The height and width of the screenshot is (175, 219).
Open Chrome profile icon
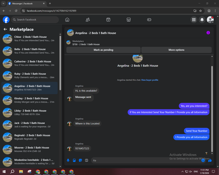(x=209, y=10)
